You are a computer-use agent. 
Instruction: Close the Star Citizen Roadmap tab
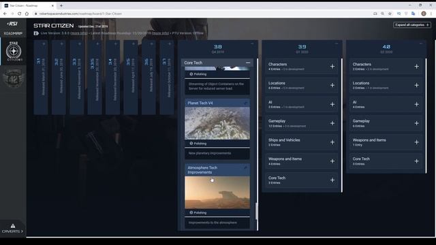point(52,5)
